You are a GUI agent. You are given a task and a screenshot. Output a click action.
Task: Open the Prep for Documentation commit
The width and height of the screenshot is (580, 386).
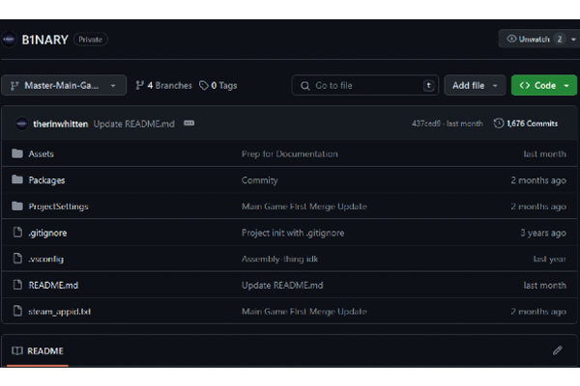pos(290,154)
